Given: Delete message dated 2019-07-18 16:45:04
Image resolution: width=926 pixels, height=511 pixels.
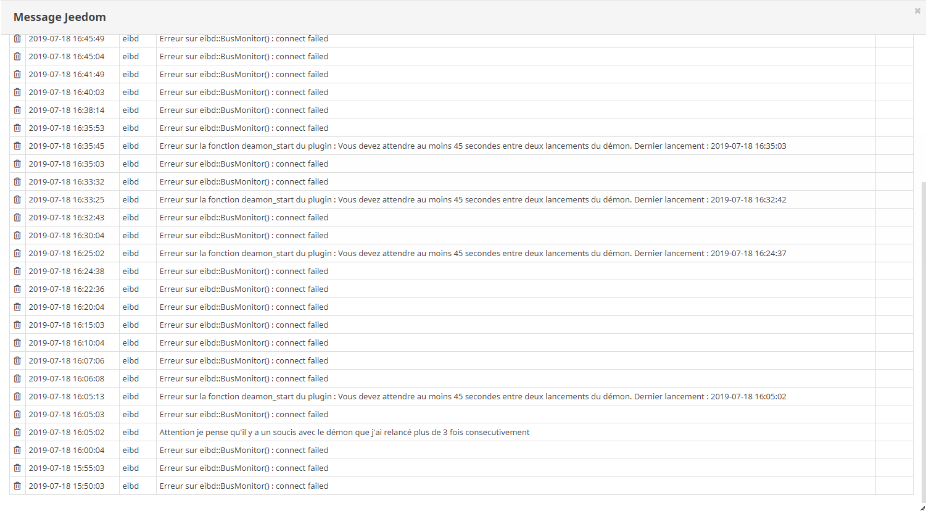Looking at the screenshot, I should [x=17, y=56].
